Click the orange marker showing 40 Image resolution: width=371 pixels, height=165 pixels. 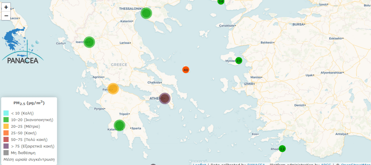coord(186,70)
